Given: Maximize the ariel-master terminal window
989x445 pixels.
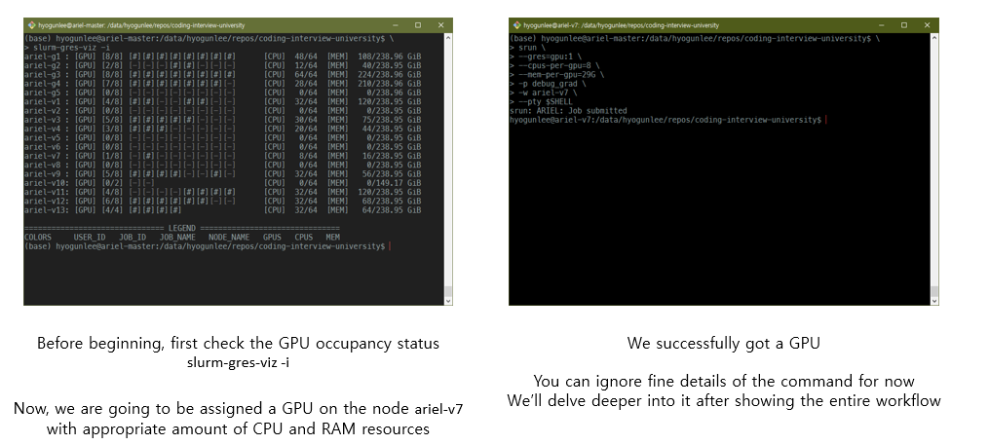Looking at the screenshot, I should [x=416, y=24].
